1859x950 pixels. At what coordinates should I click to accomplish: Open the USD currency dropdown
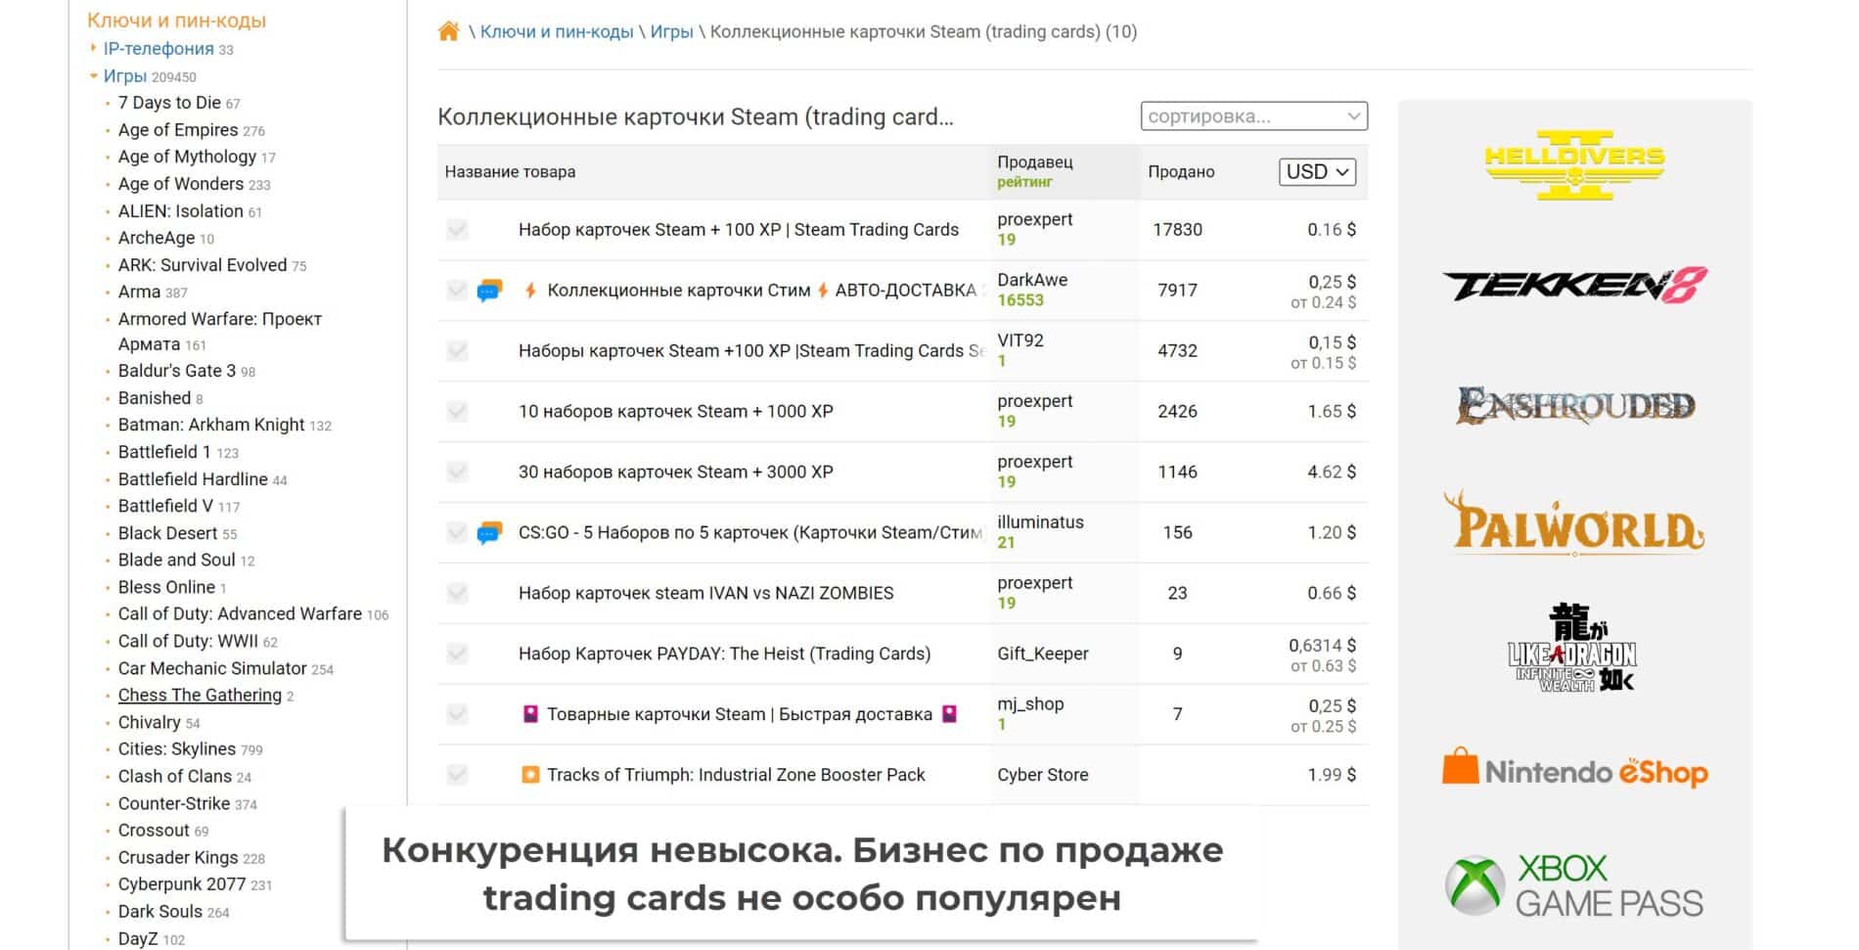(x=1317, y=172)
